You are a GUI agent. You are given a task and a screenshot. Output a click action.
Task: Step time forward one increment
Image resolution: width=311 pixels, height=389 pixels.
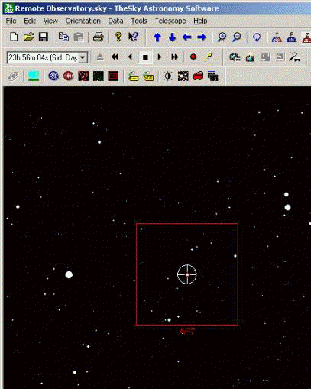[160, 57]
